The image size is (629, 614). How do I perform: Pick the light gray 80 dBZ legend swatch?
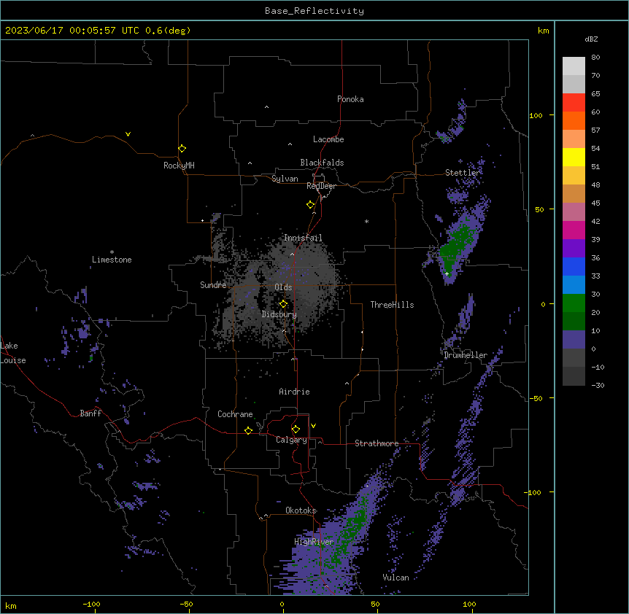tap(574, 66)
